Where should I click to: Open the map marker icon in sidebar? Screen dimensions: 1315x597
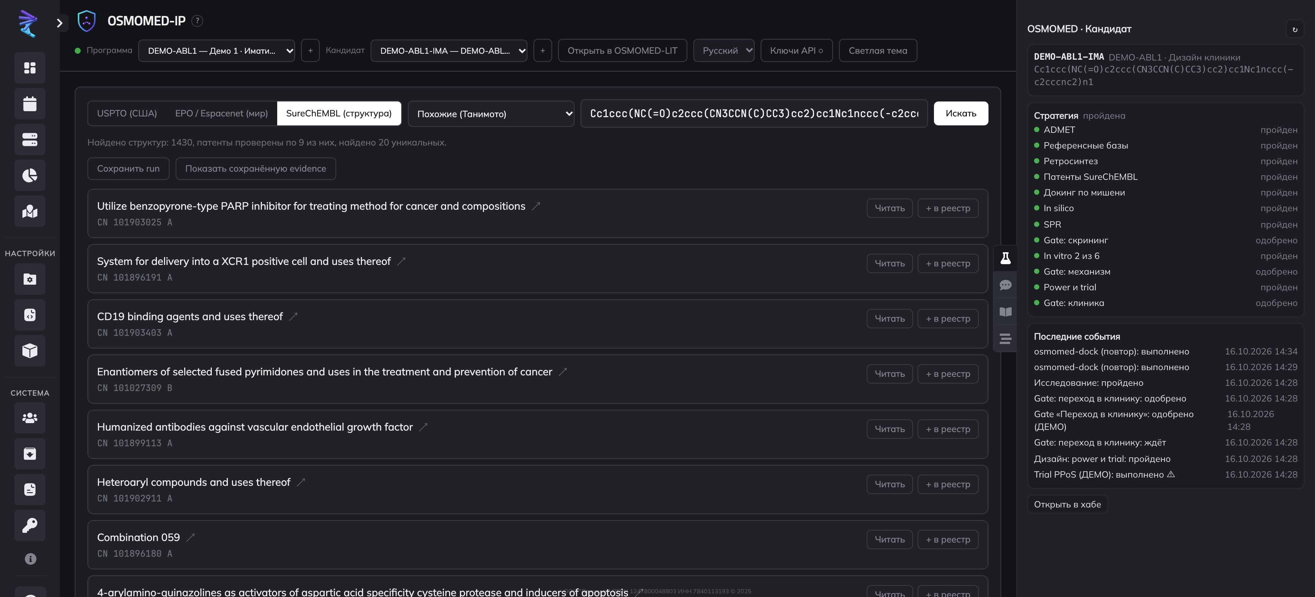tap(30, 211)
